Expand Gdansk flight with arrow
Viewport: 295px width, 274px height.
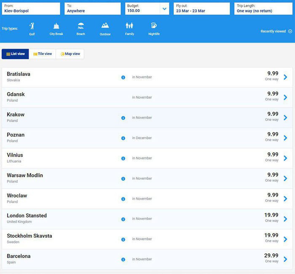[x=285, y=98]
